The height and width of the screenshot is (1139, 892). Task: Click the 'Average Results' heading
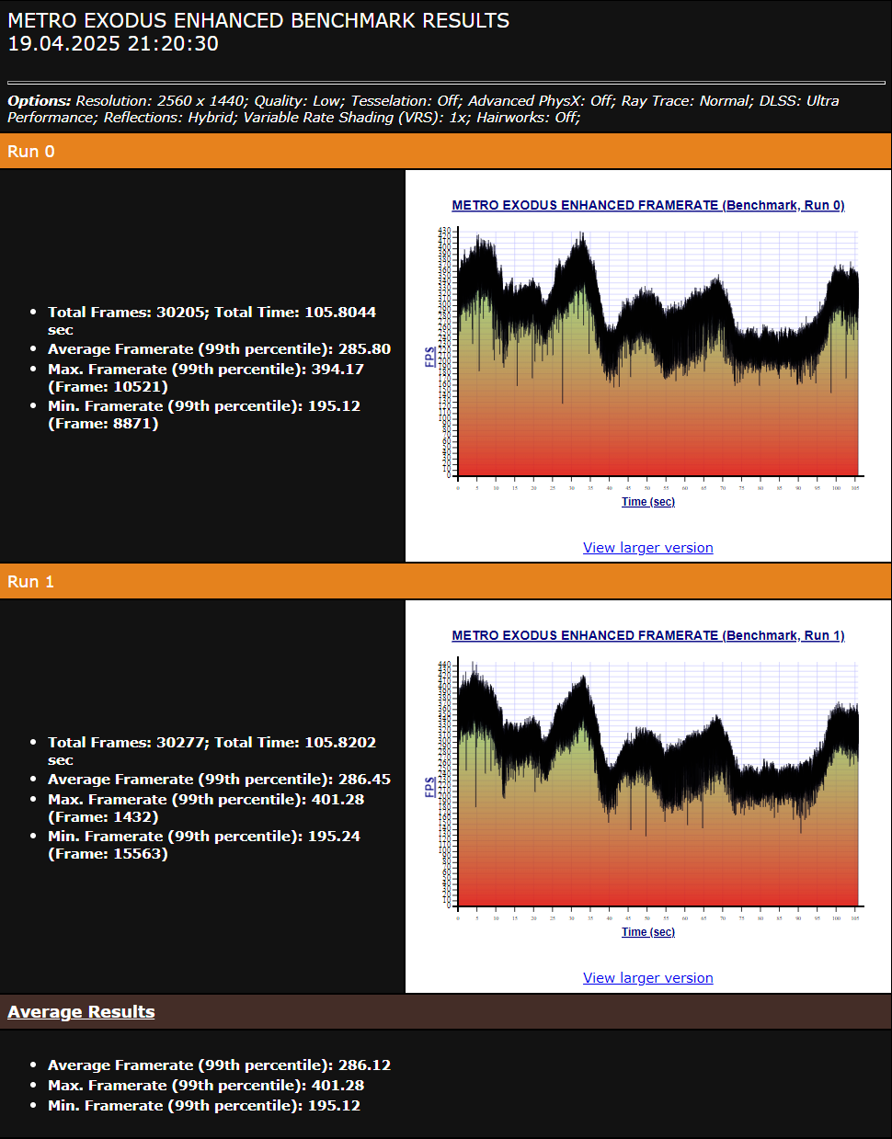click(x=81, y=1012)
